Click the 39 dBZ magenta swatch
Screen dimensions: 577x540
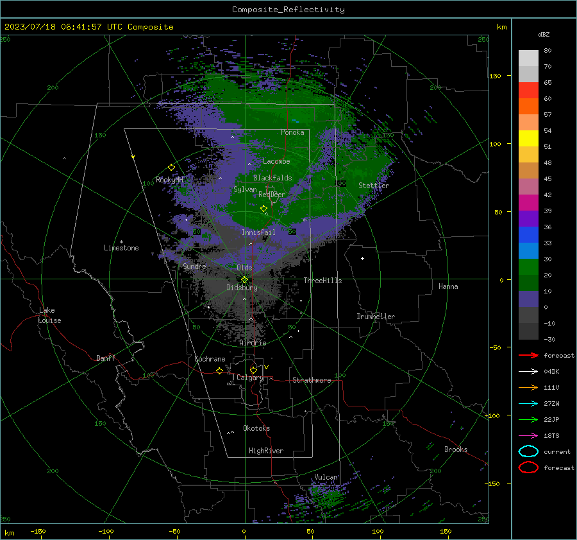click(x=528, y=203)
